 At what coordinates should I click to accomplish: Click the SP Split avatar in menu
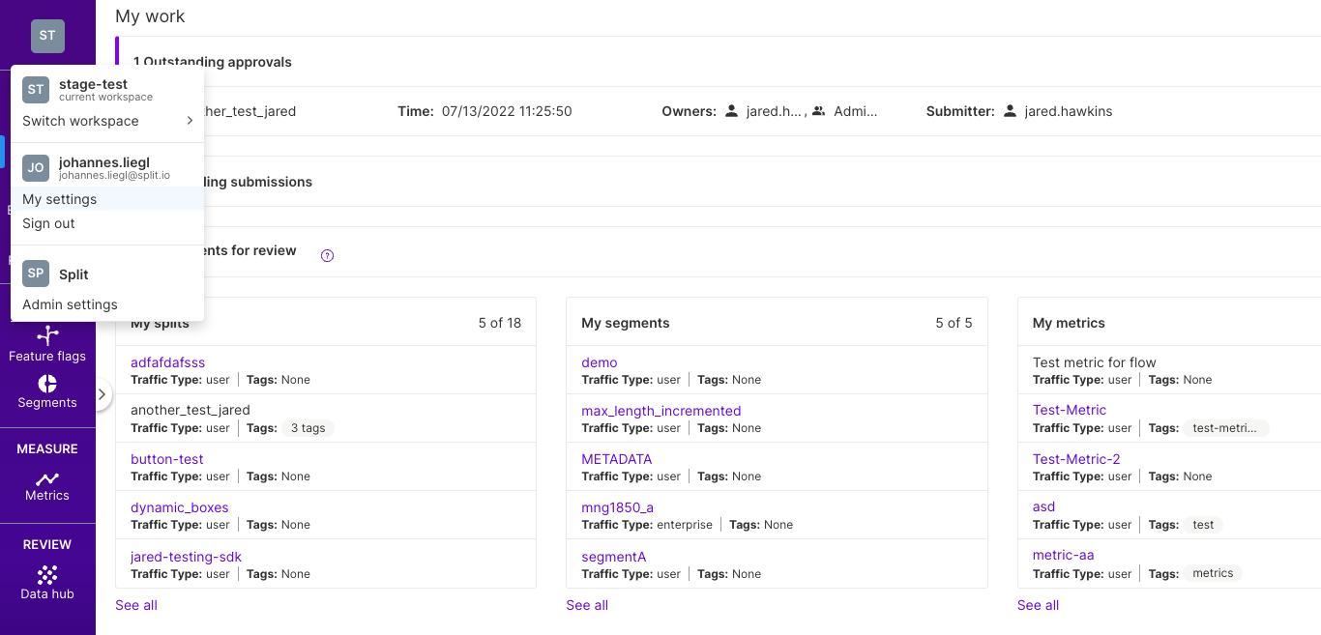click(x=36, y=274)
